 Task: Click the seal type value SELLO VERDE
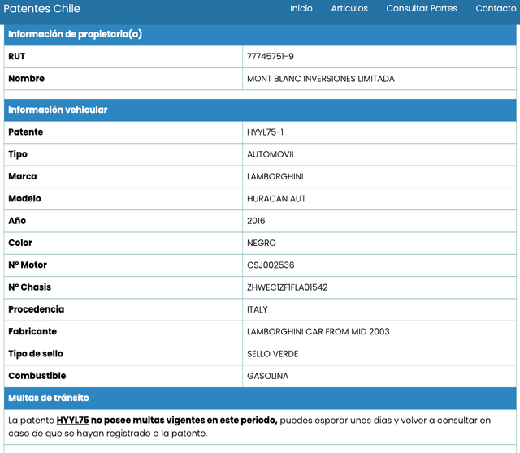(x=273, y=354)
